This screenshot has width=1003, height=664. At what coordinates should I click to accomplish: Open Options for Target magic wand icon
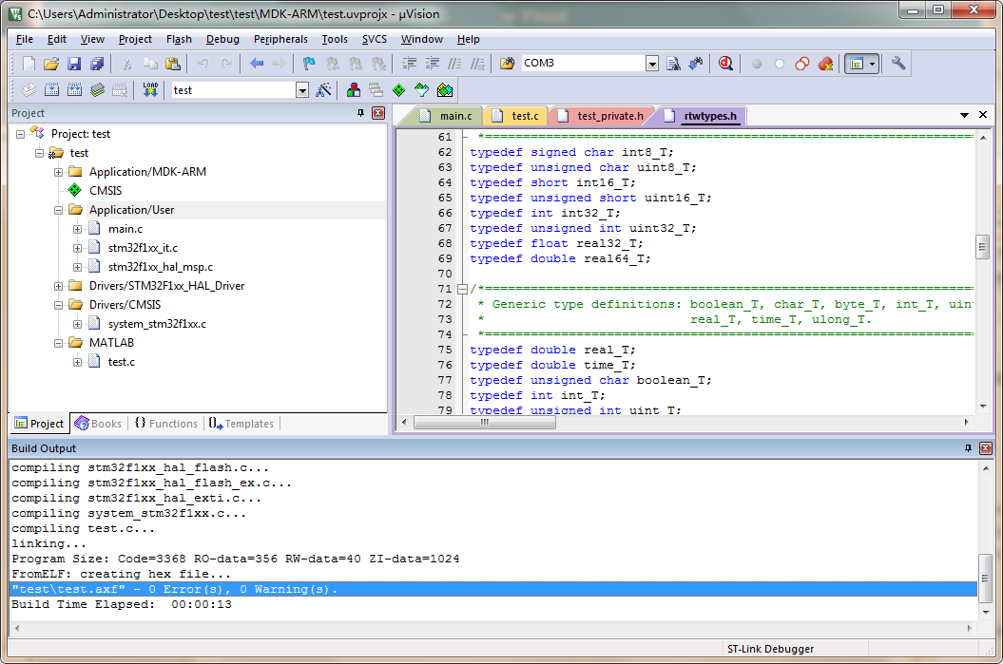pos(324,90)
